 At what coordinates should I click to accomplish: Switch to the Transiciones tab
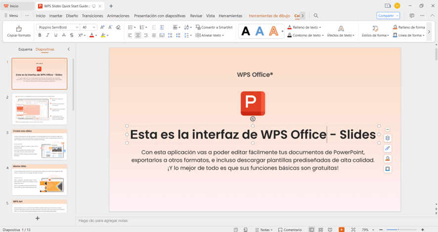pyautogui.click(x=92, y=16)
